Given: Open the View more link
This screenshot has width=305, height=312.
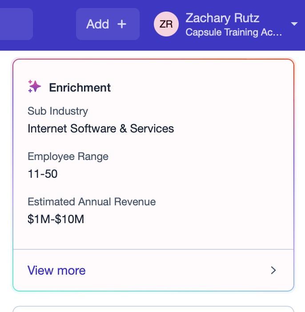Looking at the screenshot, I should coord(56,270).
